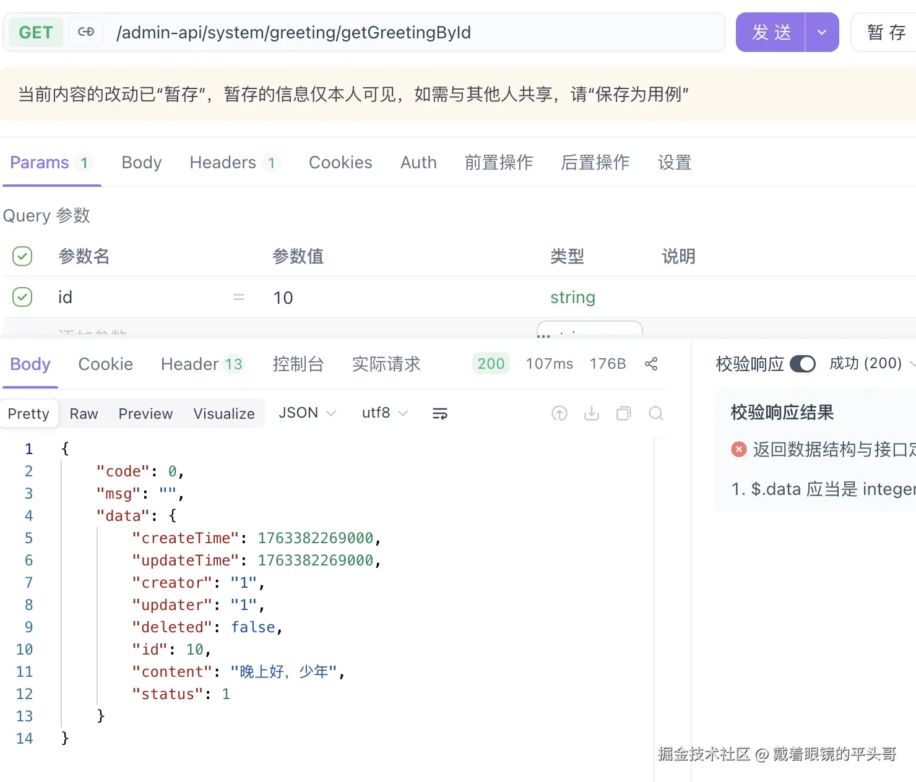Click the 校验响应结果 heading
Screen dimensions: 916x782
point(782,413)
